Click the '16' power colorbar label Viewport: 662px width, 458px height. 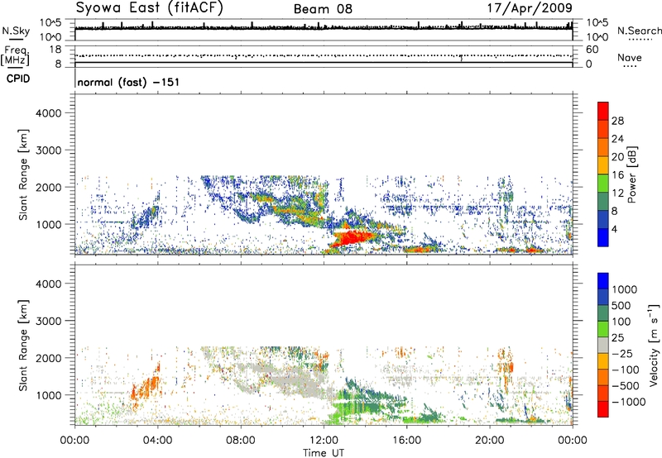[x=617, y=175]
